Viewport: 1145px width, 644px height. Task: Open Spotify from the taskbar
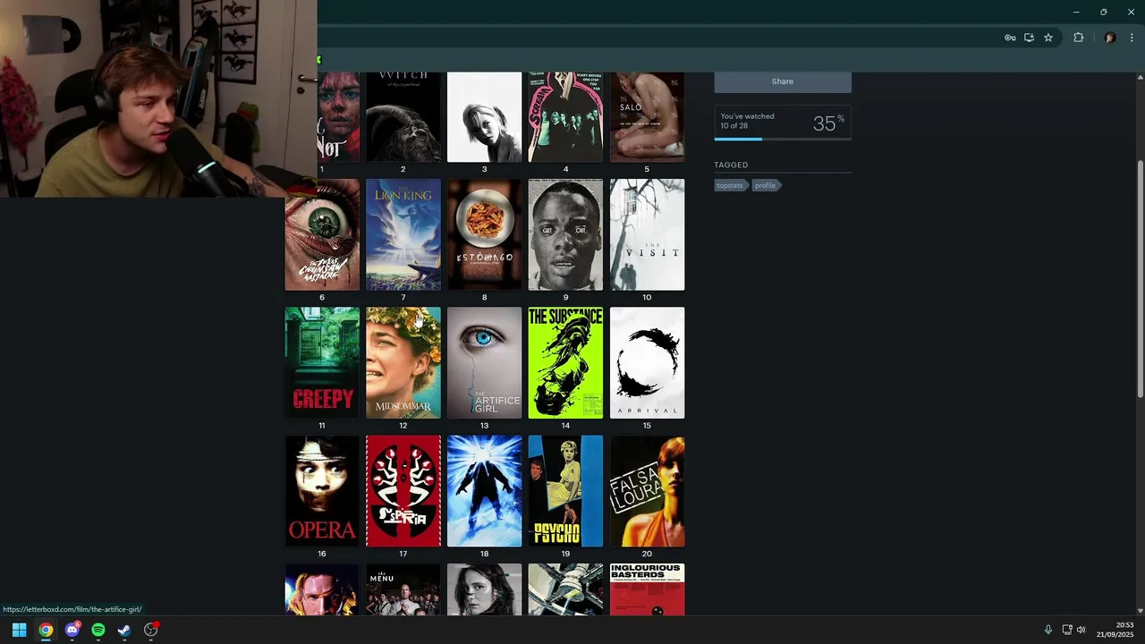coord(98,630)
